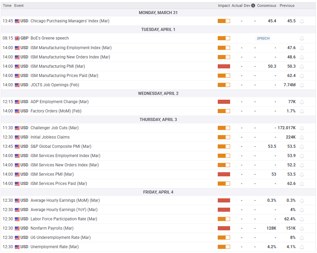Click consensus 53 for ISM Services PMI
The height and width of the screenshot is (253, 317).
(x=274, y=174)
